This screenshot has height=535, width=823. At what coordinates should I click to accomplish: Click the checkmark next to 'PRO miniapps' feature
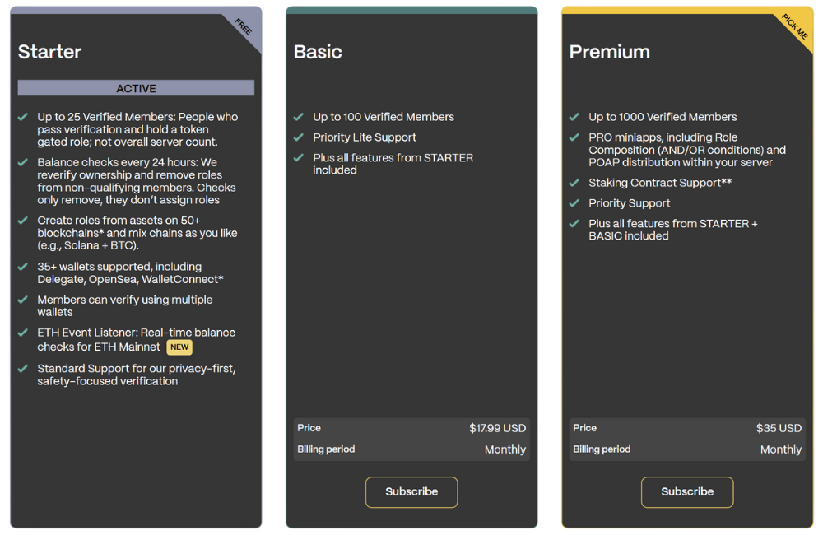(574, 137)
